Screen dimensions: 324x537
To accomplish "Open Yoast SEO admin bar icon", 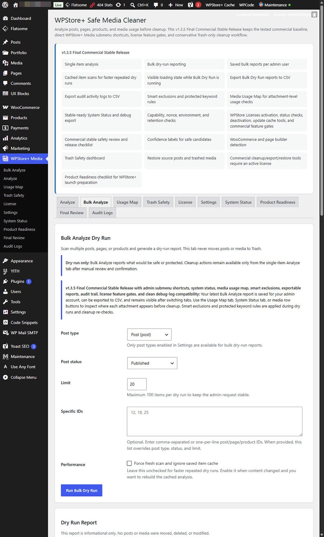I will pos(194,5).
